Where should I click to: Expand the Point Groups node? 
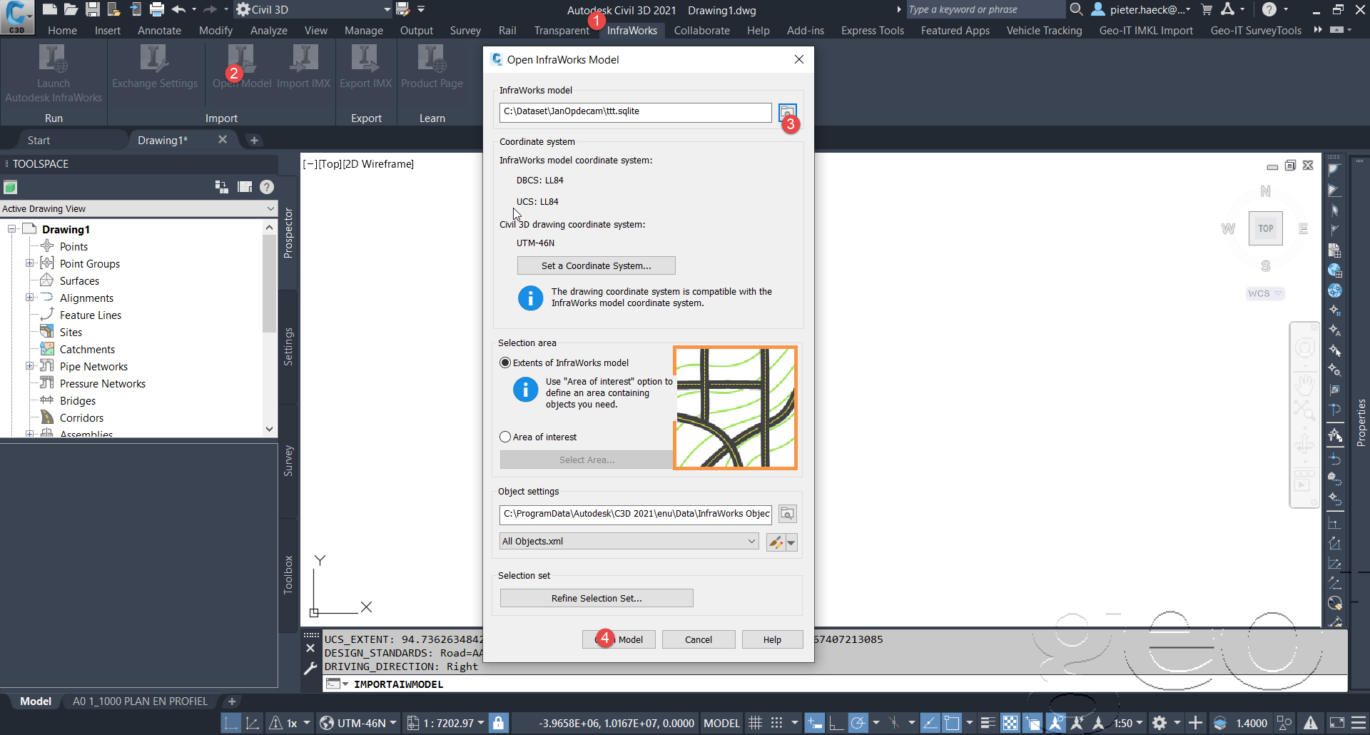click(29, 263)
